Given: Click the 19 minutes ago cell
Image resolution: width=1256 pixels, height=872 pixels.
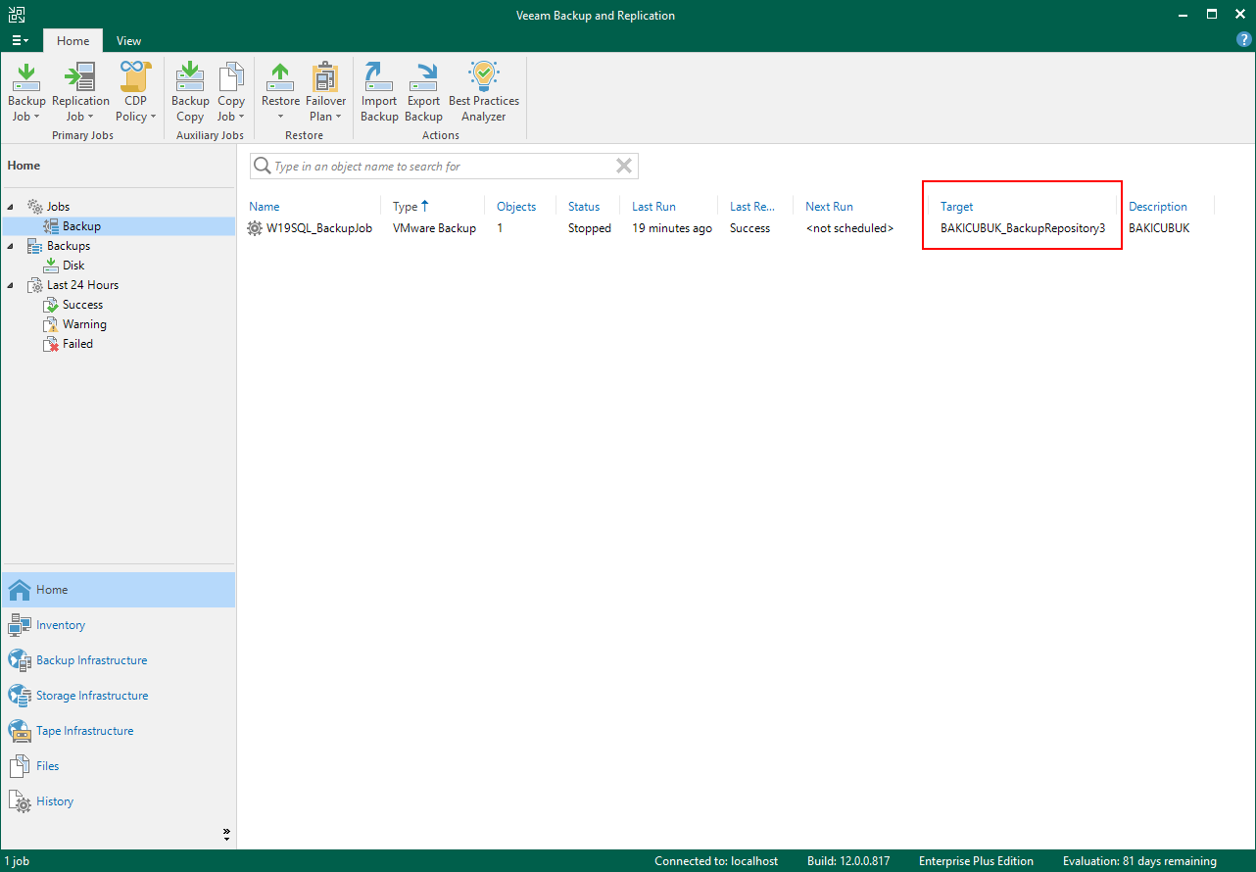Looking at the screenshot, I should pyautogui.click(x=672, y=228).
